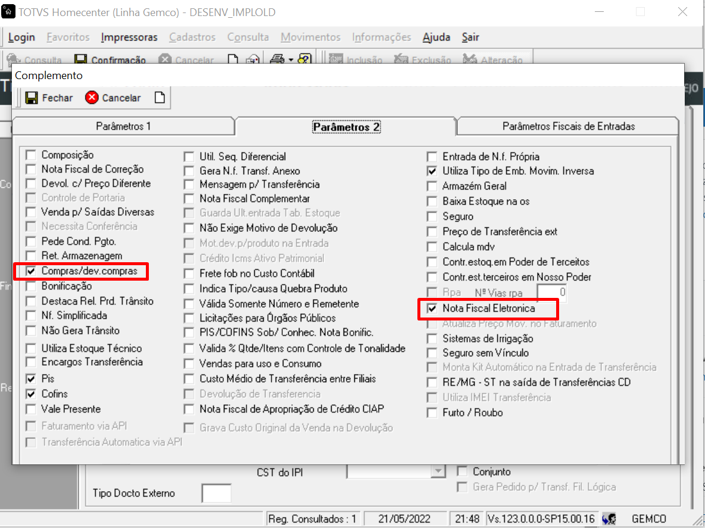The height and width of the screenshot is (528, 705).
Task: Click the red Cancelar icon in Complemento
Action: tap(92, 98)
